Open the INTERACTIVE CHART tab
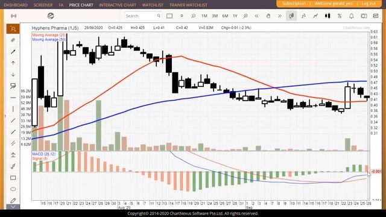 click(x=118, y=5)
